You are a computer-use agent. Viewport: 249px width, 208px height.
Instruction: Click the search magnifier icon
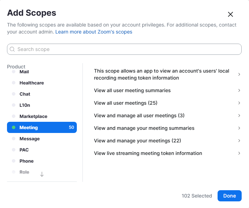pos(13,49)
